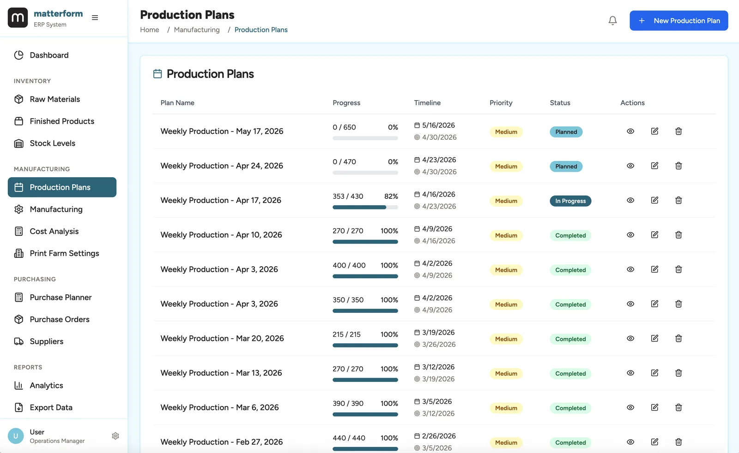View the Analytics report
The height and width of the screenshot is (453, 739).
click(x=46, y=385)
